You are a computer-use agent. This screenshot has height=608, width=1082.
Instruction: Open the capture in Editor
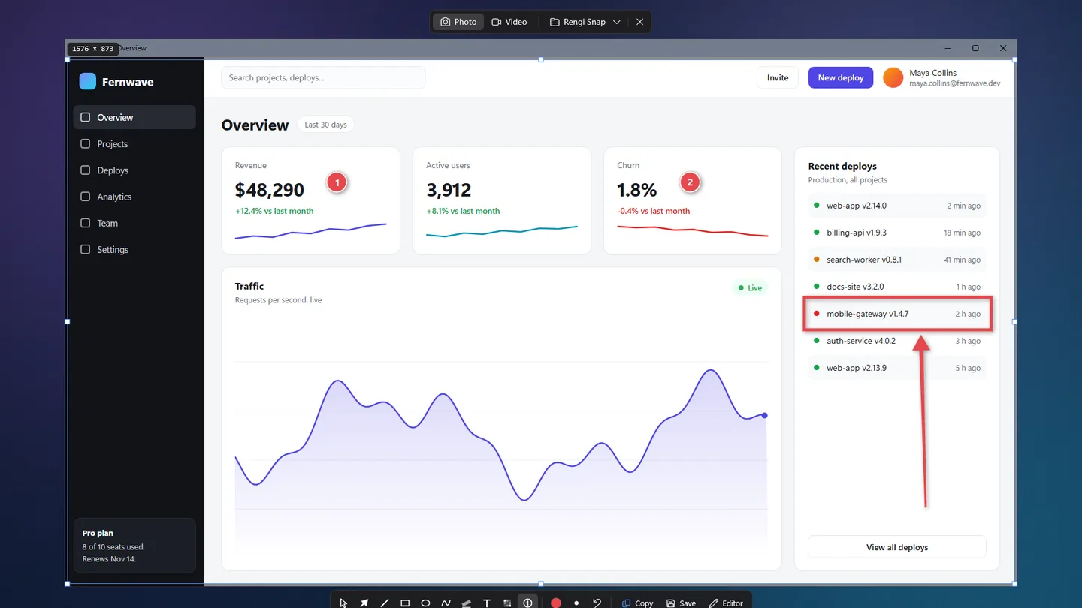tap(726, 603)
